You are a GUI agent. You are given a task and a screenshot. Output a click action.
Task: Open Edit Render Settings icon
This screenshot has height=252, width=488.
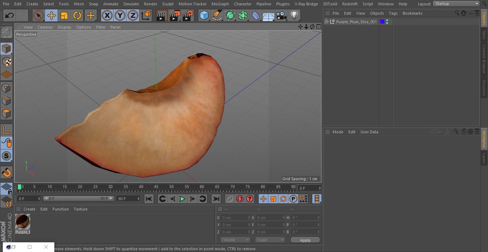[188, 15]
